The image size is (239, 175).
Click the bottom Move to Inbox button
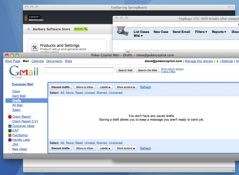(x=85, y=148)
